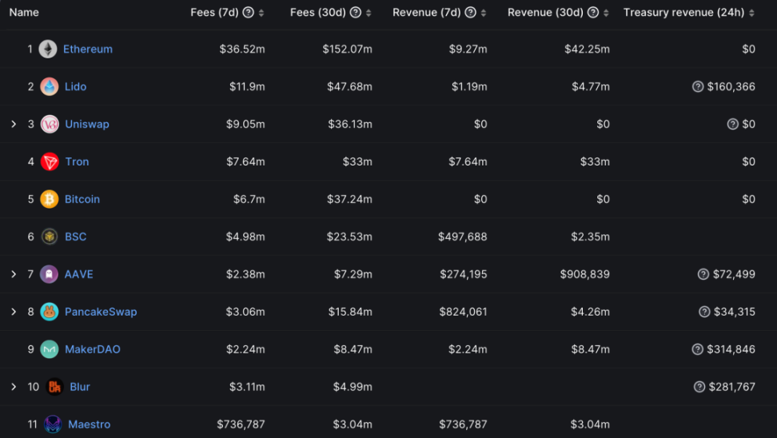Viewport: 777px width, 438px height.
Task: Click the Lido protocol icon
Action: point(50,86)
